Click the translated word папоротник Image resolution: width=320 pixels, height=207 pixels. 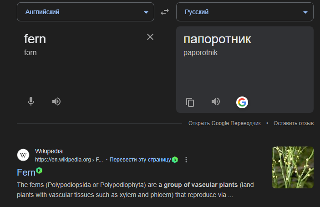[217, 40]
